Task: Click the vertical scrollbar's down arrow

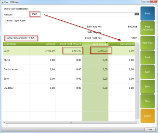Action: tap(137, 120)
